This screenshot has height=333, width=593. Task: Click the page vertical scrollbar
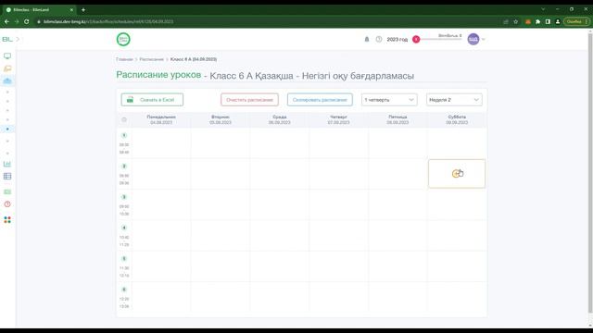(590, 174)
